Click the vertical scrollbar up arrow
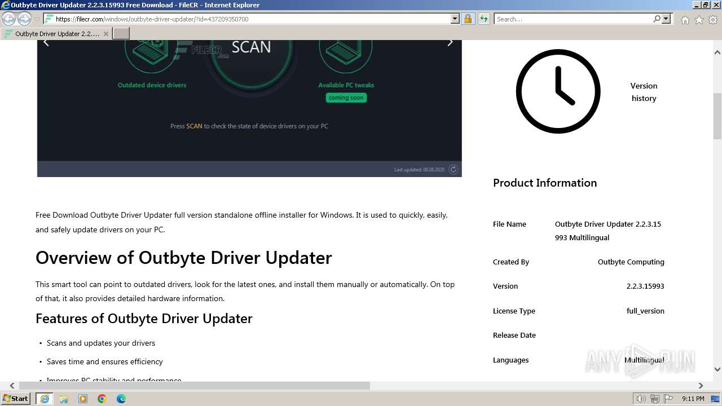722x406 pixels. (717, 52)
